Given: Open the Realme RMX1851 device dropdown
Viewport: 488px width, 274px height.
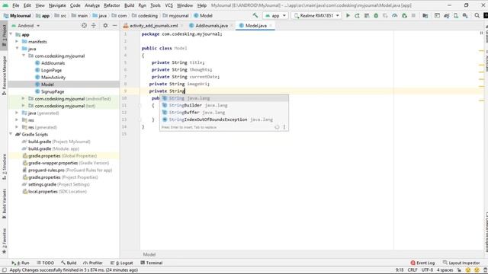Looking at the screenshot, I should 316,15.
